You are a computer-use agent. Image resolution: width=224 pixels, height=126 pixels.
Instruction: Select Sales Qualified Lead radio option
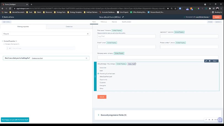(x=98, y=77)
